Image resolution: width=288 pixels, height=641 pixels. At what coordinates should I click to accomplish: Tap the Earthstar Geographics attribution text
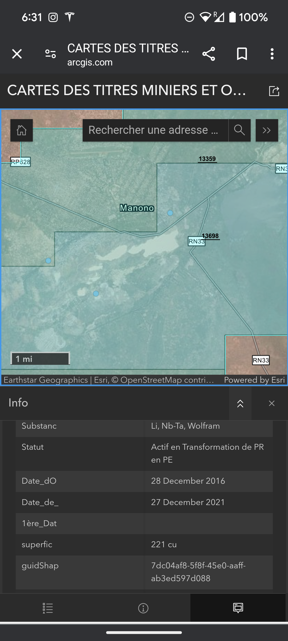point(46,380)
